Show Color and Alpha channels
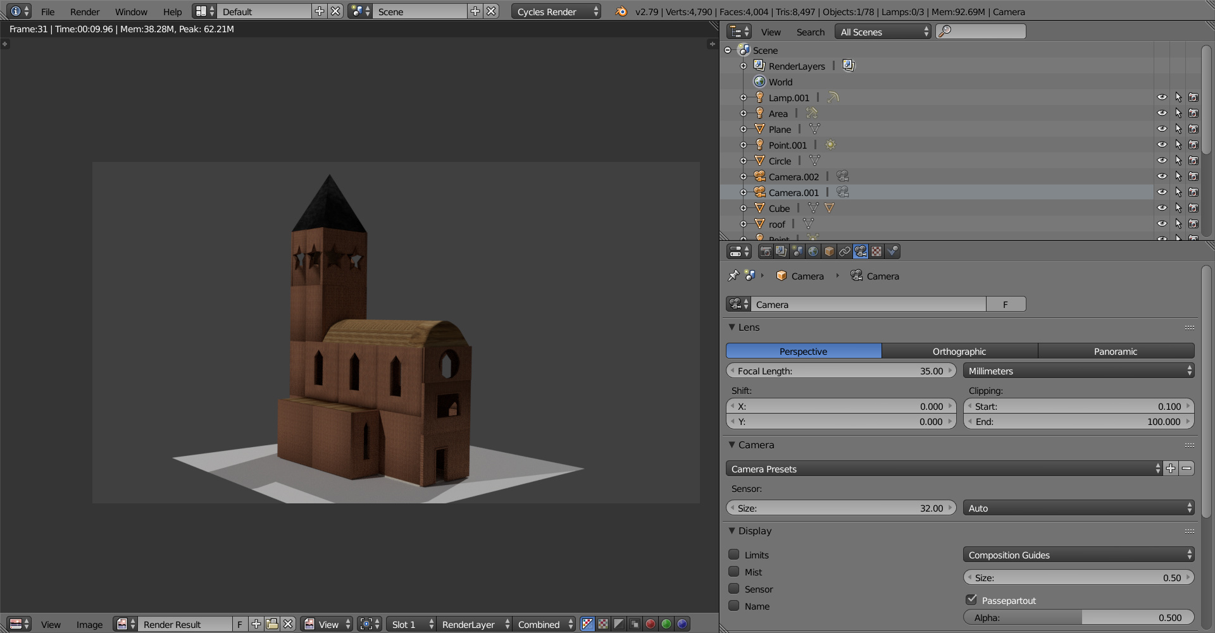The image size is (1215, 633). click(x=587, y=624)
